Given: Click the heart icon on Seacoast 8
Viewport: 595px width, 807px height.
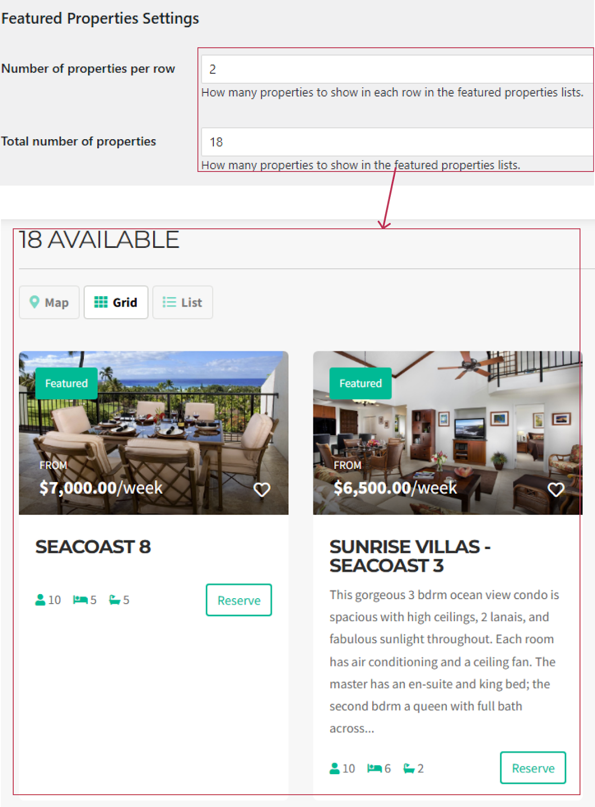Looking at the screenshot, I should pos(262,489).
